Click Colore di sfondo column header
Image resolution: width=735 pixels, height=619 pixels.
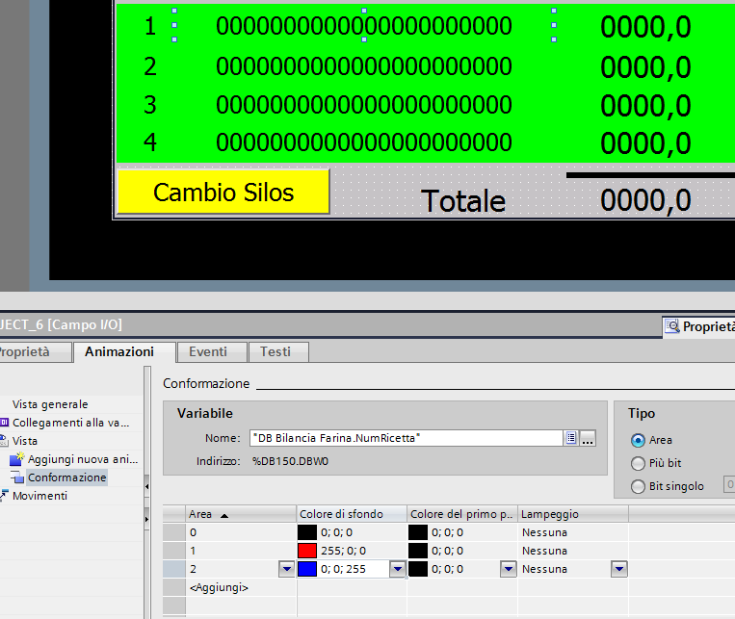352,514
